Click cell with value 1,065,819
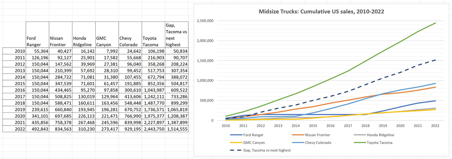 [x=177, y=109]
